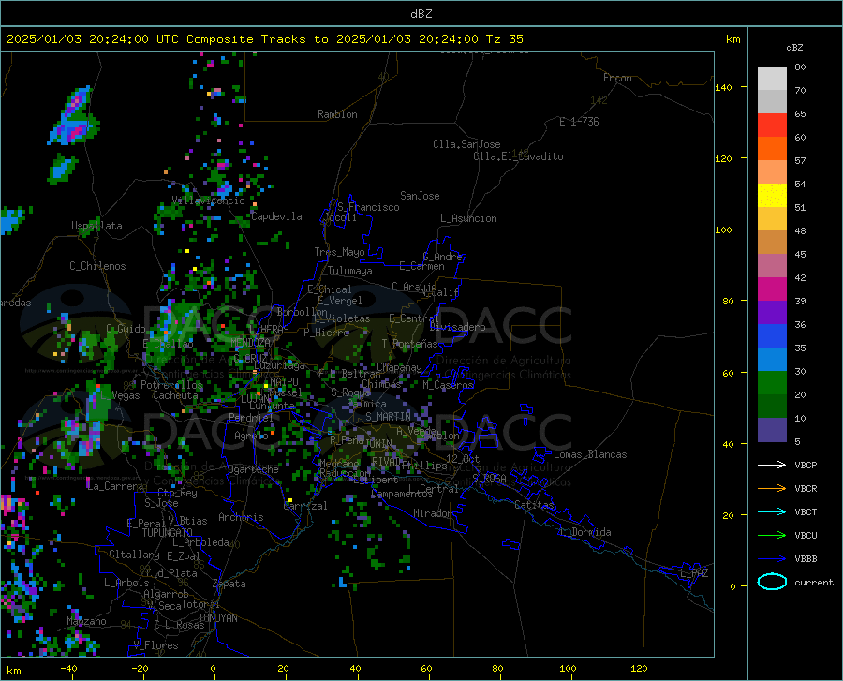The height and width of the screenshot is (681, 843).
Task: Select the slate purple 10 dBZ swatch
Action: (x=772, y=430)
